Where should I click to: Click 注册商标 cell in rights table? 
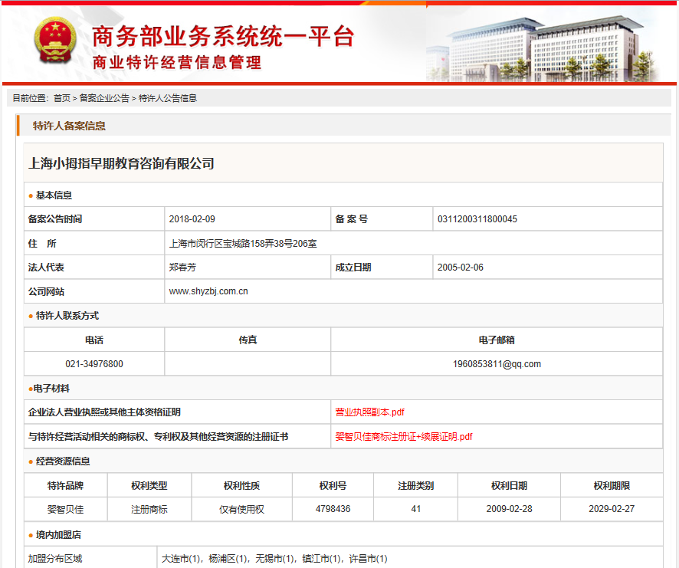tap(149, 509)
